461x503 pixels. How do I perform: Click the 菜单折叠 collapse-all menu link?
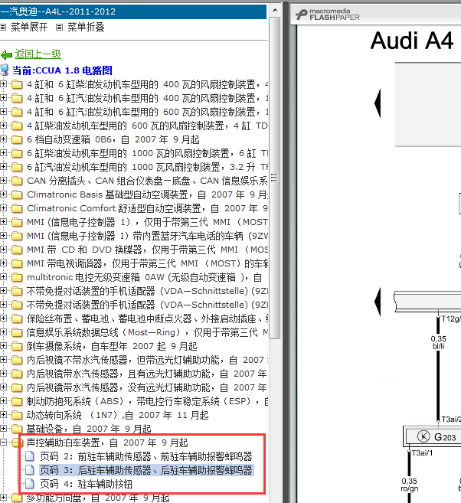click(86, 28)
